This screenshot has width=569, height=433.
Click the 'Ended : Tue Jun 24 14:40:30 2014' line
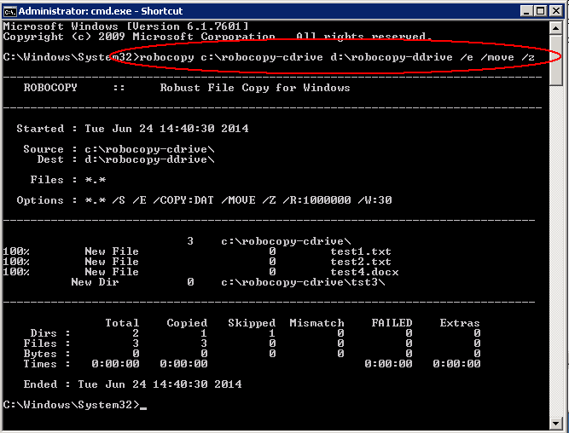(x=132, y=384)
